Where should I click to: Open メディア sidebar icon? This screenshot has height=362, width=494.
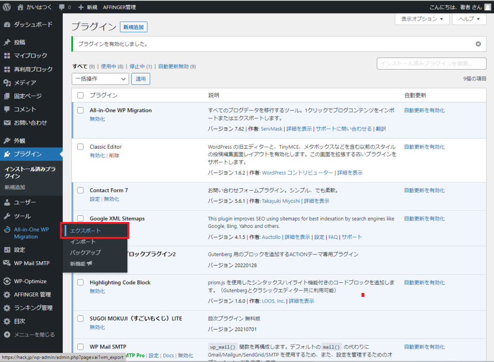(7, 83)
